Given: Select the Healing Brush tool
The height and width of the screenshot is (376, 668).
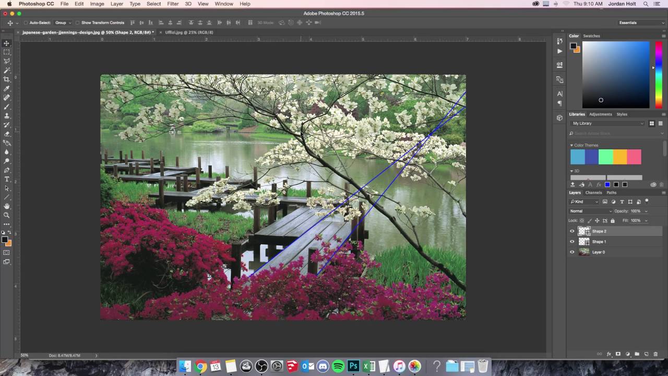Looking at the screenshot, I should click(7, 98).
